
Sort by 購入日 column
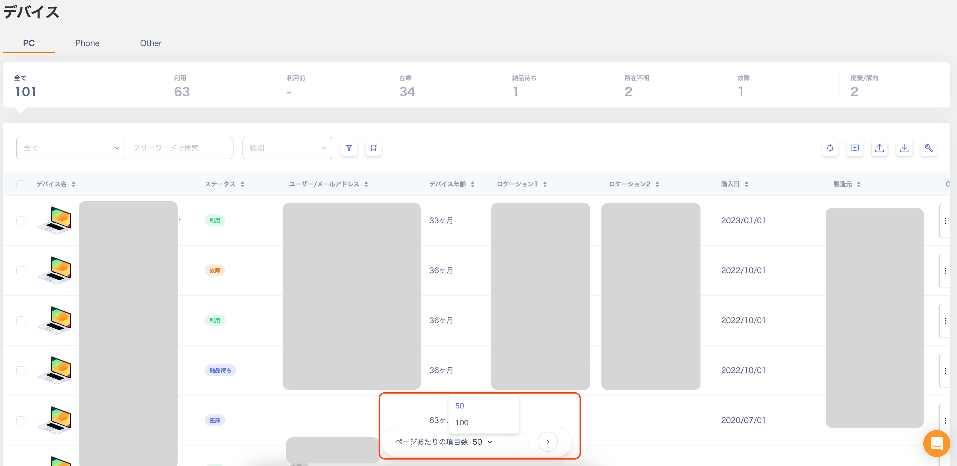click(746, 184)
